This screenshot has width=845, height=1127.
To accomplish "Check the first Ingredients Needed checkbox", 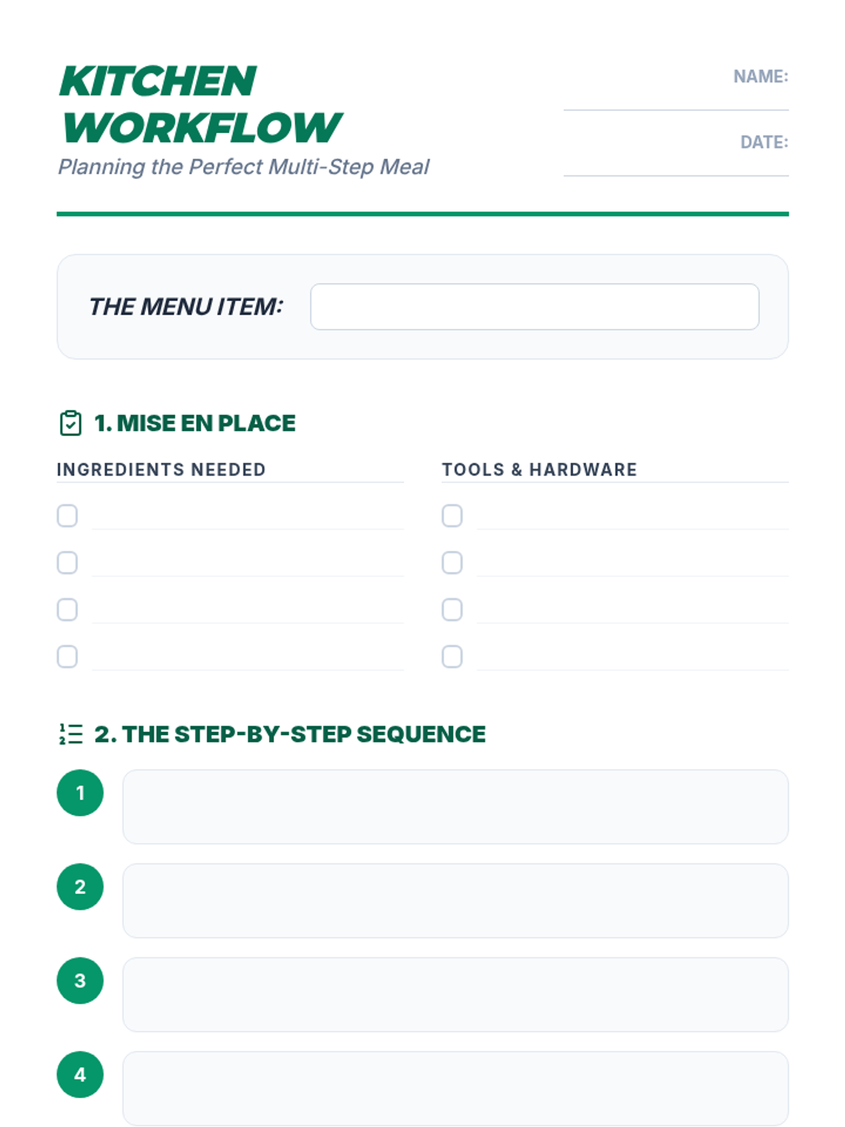I will [68, 516].
